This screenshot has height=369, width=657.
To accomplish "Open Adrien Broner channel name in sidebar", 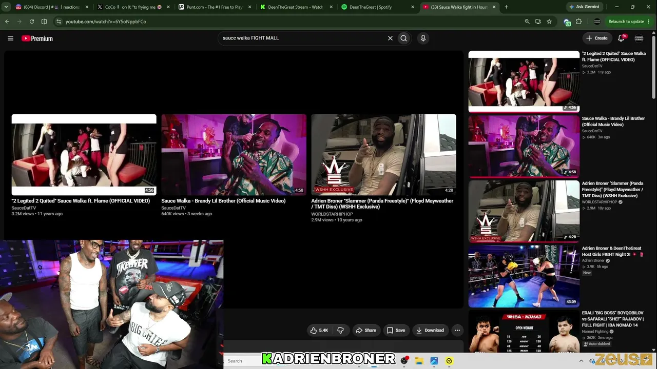I will (x=593, y=261).
